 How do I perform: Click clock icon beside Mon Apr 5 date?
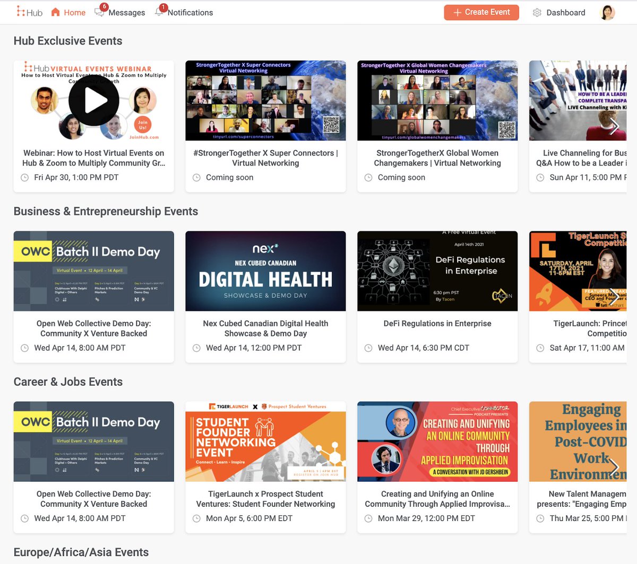[x=196, y=518]
